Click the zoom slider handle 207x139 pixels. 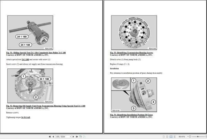click(x=198, y=137)
